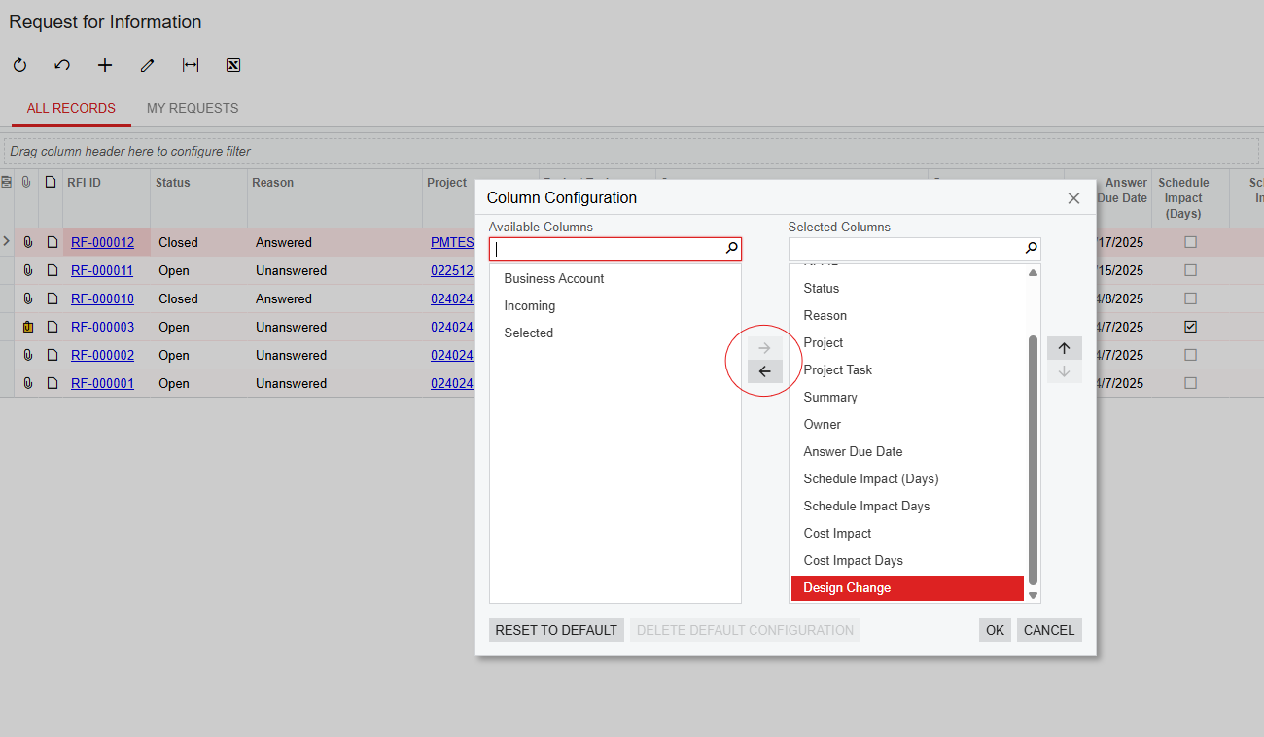Viewport: 1264px width, 737px height.
Task: Click the Undo icon in toolbar
Action: click(62, 65)
